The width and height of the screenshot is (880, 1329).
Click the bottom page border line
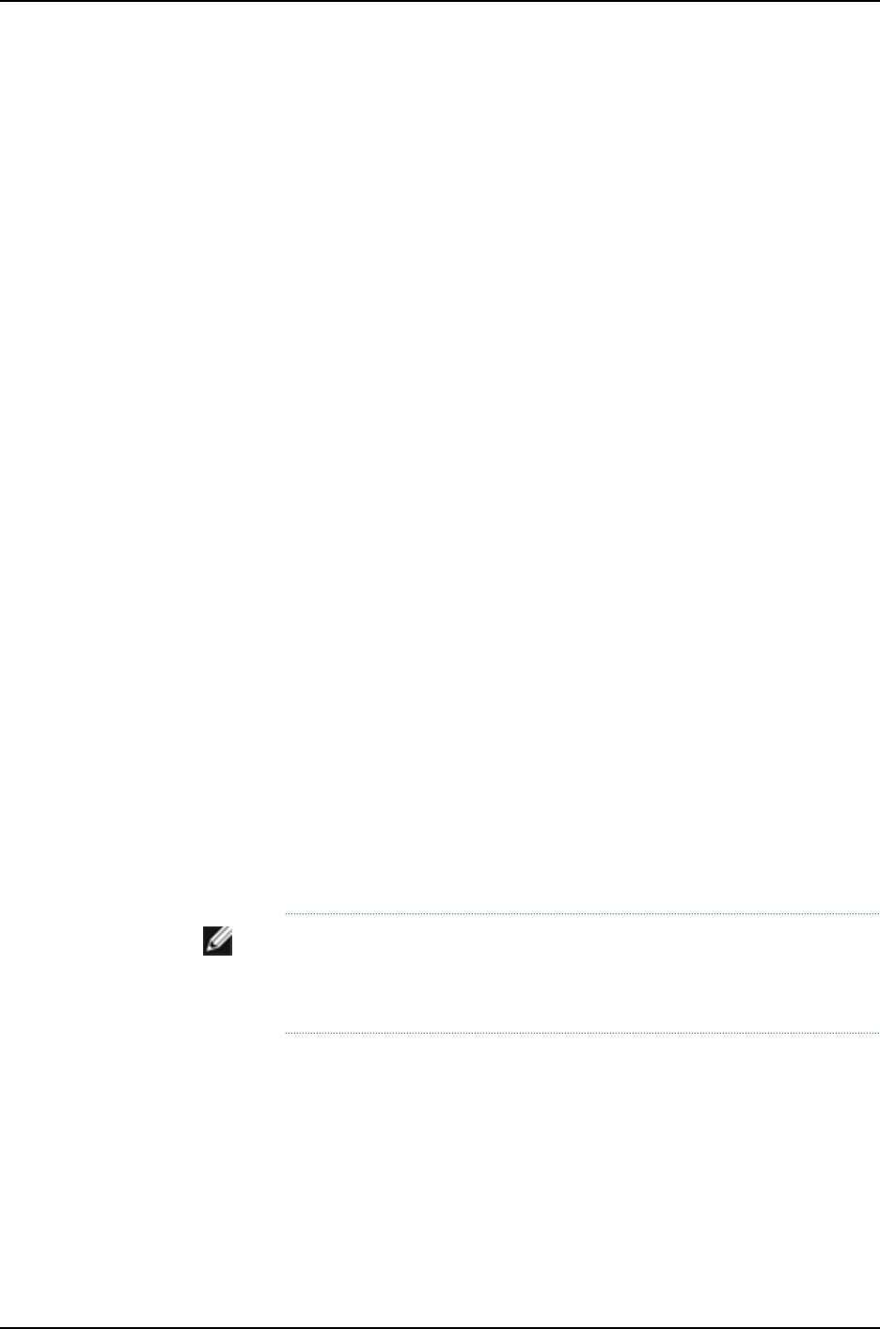coord(440,1327)
